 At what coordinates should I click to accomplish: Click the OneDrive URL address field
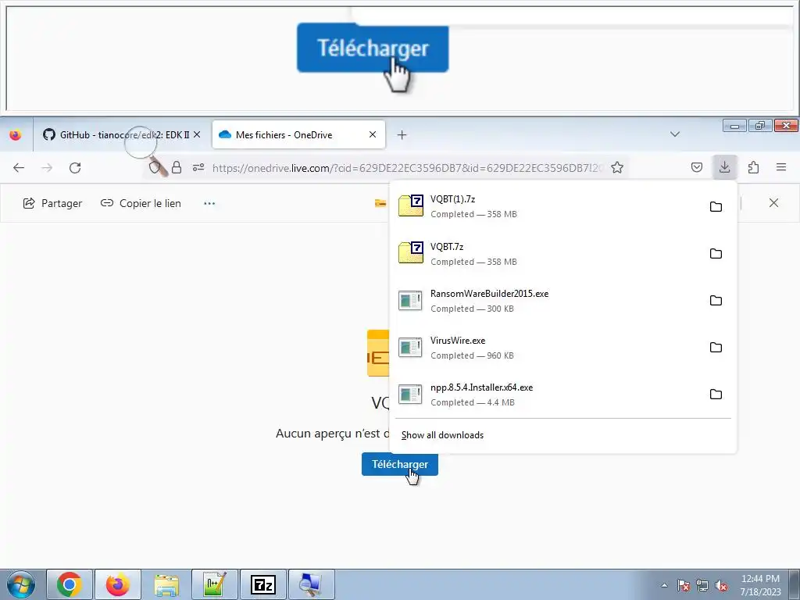coord(408,168)
